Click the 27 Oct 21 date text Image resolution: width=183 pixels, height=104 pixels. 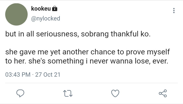pos(48,75)
